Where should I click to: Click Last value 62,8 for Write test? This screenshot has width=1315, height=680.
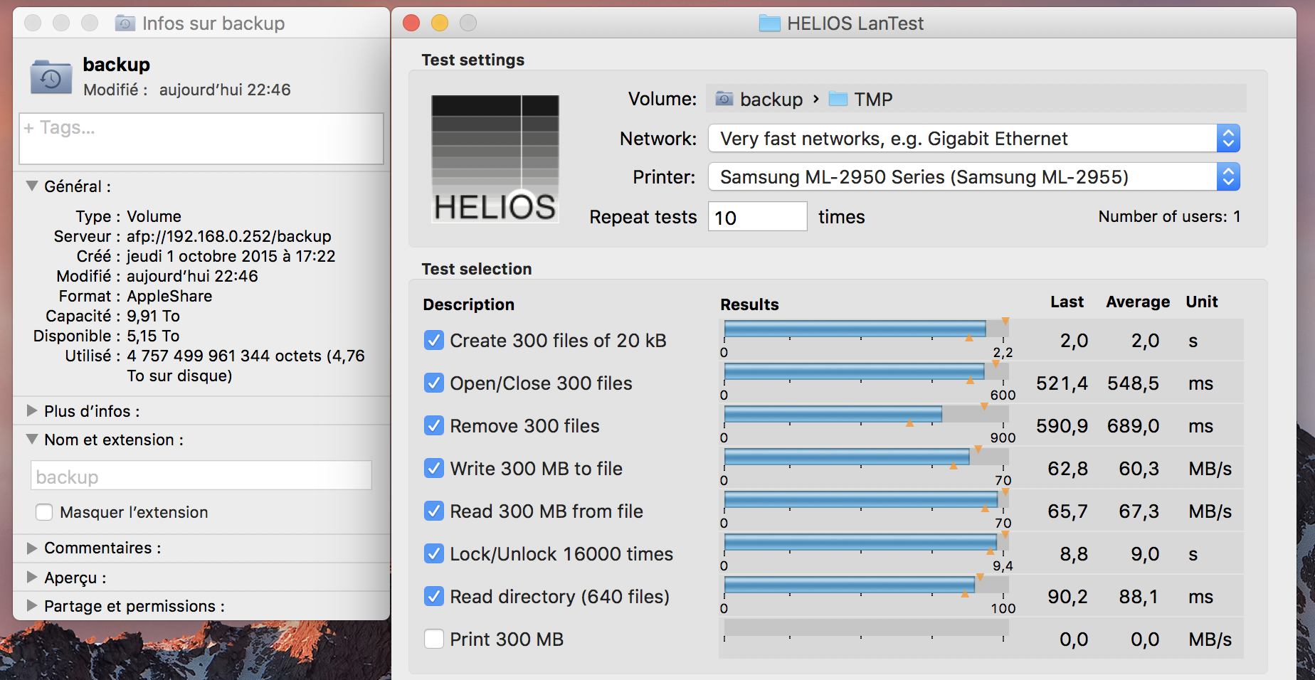1068,469
